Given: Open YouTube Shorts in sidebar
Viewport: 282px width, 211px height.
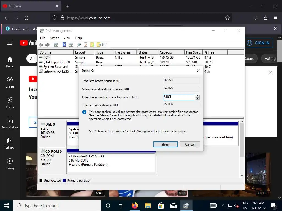Looking at the screenshot, I should [10, 103].
